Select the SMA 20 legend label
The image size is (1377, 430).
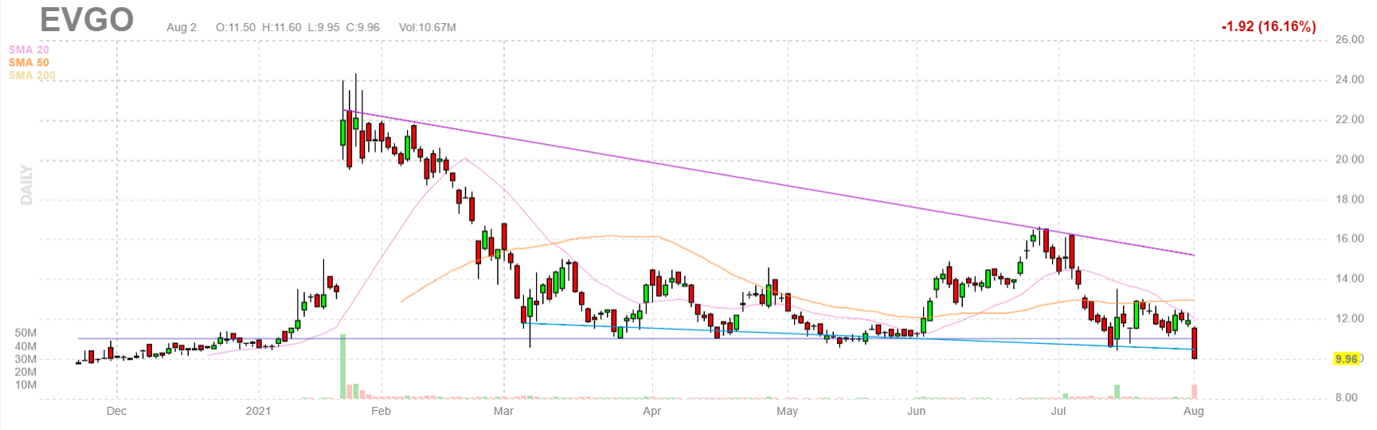coord(29,49)
